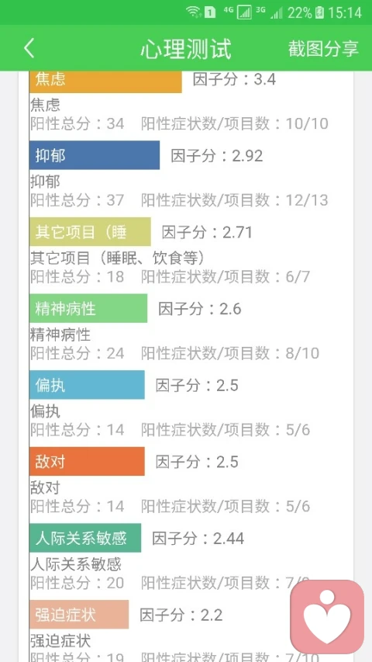Image resolution: width=372 pixels, height=662 pixels.
Task: Tap the teal 人际关系敏感 bar
Action: tap(85, 538)
